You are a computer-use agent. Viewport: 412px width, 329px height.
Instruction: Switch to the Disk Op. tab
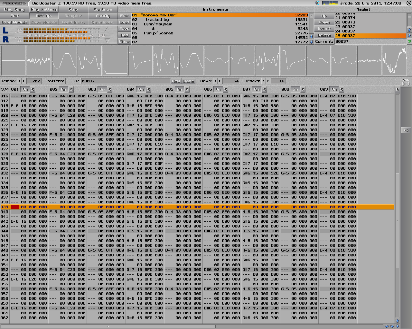(44, 16)
